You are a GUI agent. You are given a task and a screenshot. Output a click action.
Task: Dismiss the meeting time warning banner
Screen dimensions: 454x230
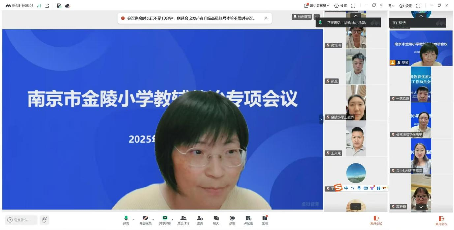pyautogui.click(x=266, y=18)
